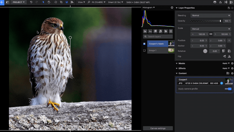Open the PROJECT menu
This screenshot has height=132, width=234.
click(x=19, y=2)
